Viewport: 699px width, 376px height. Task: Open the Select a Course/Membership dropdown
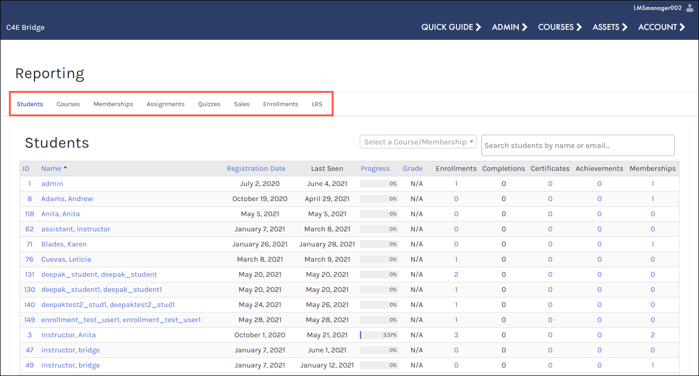pyautogui.click(x=418, y=142)
